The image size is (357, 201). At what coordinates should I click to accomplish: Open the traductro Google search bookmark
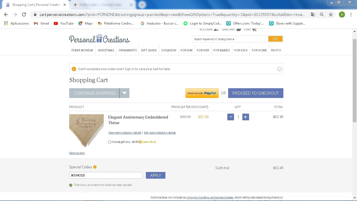(x=159, y=23)
